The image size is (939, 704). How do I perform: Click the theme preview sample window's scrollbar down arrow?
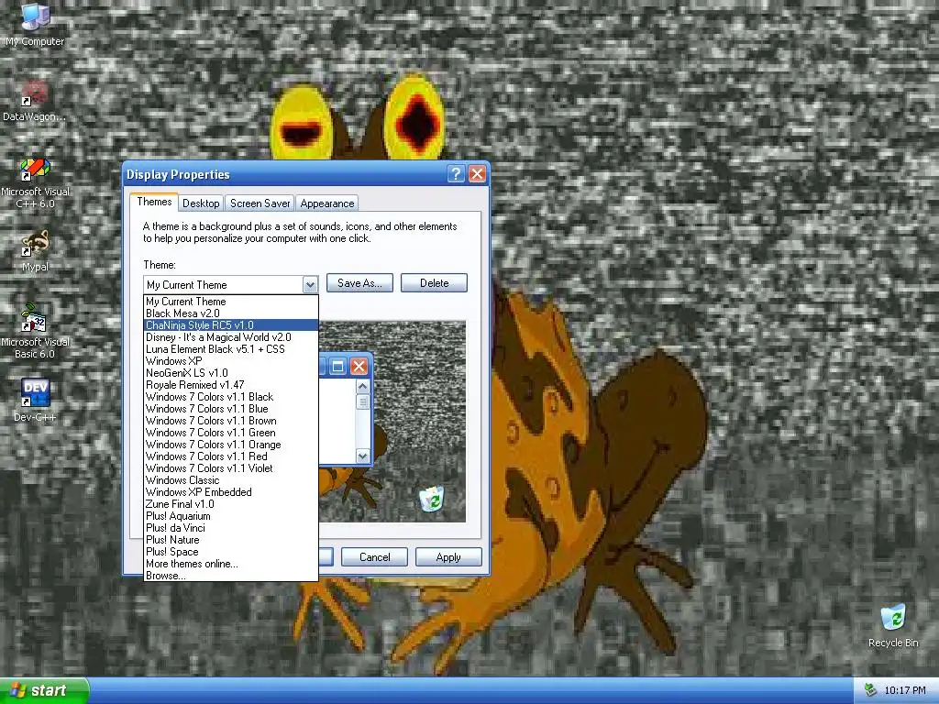[x=362, y=456]
